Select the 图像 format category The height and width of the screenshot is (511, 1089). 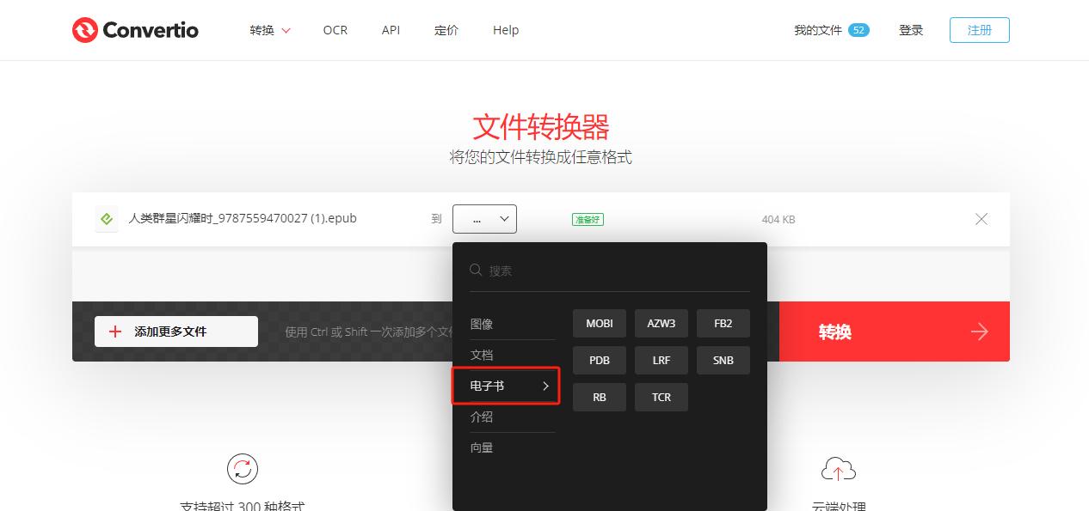pyautogui.click(x=482, y=323)
